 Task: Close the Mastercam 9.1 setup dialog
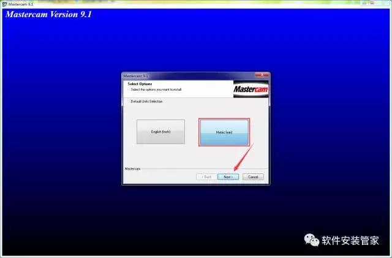(x=262, y=75)
